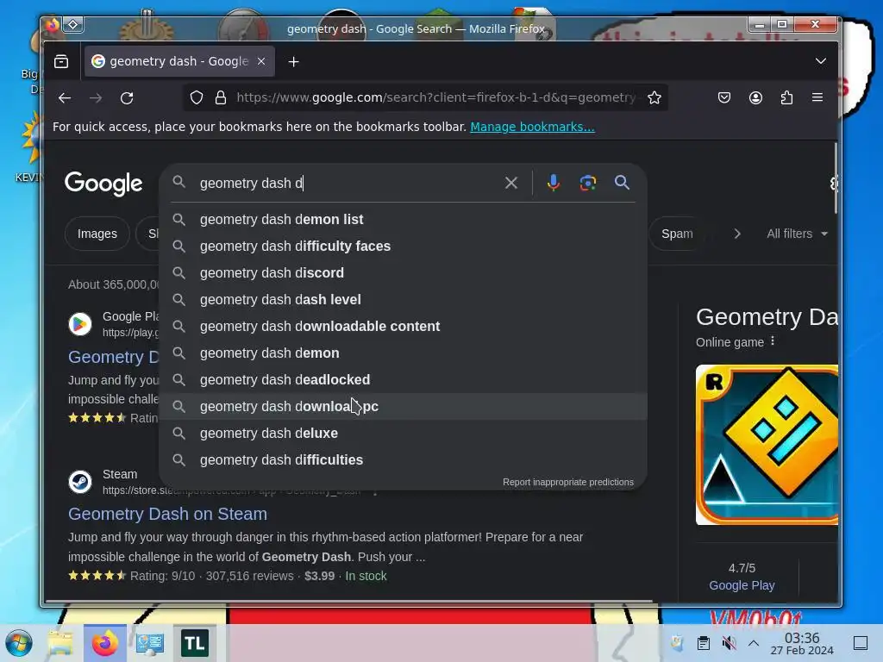Click the URL address field

point(436,98)
